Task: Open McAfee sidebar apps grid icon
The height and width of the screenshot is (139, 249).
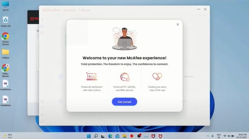Action: [x=42, y=33]
